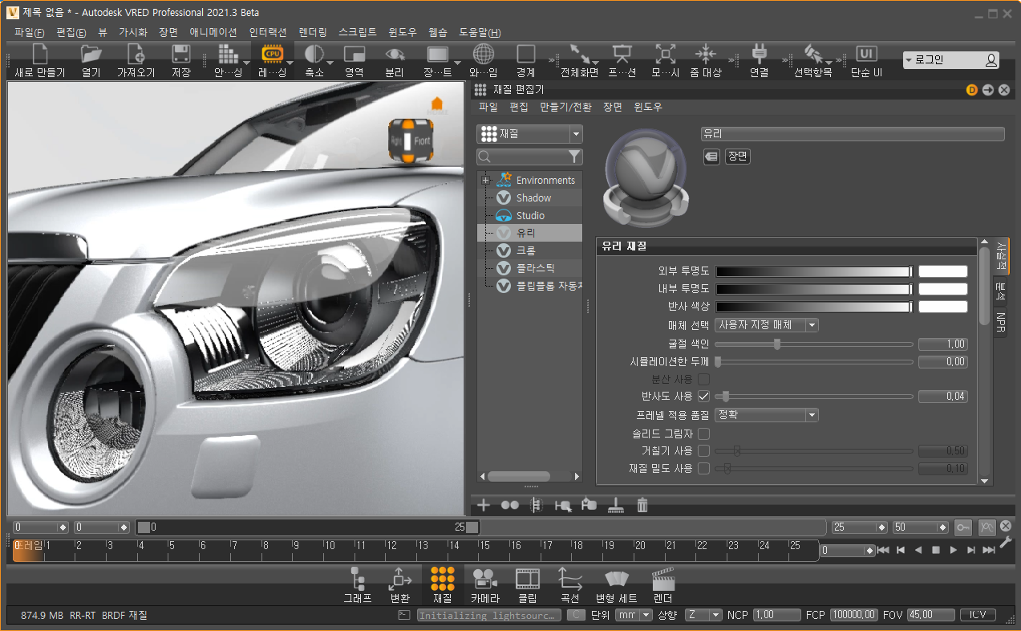Enable the 거칠기 사용 checkbox
Viewport: 1021px width, 631px height.
tap(703, 450)
